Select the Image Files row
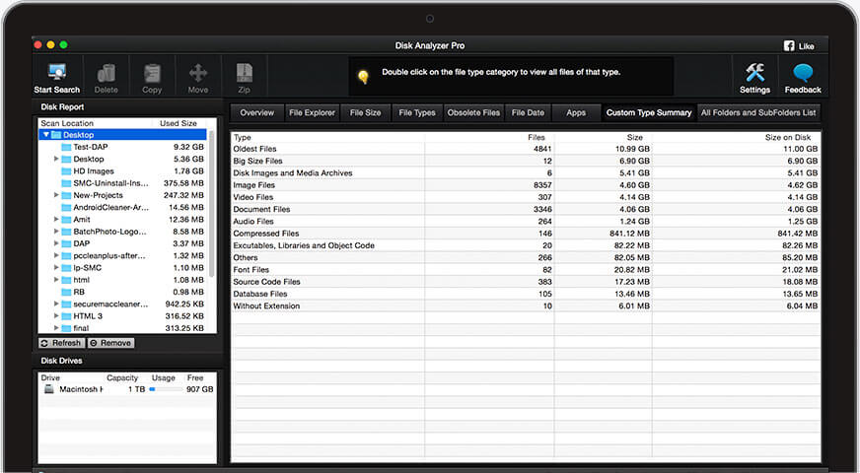Image resolution: width=860 pixels, height=473 pixels. coord(526,185)
